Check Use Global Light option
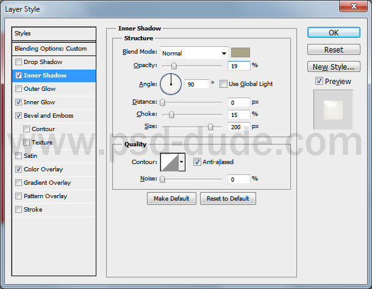Viewport: 372px width, 289px height. click(223, 84)
